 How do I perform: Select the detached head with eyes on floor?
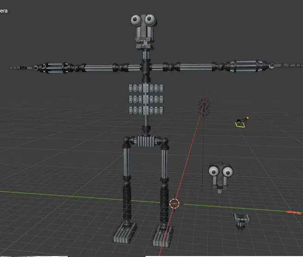point(220,177)
